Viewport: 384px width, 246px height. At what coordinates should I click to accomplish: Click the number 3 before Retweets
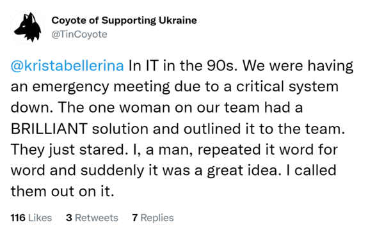click(69, 218)
